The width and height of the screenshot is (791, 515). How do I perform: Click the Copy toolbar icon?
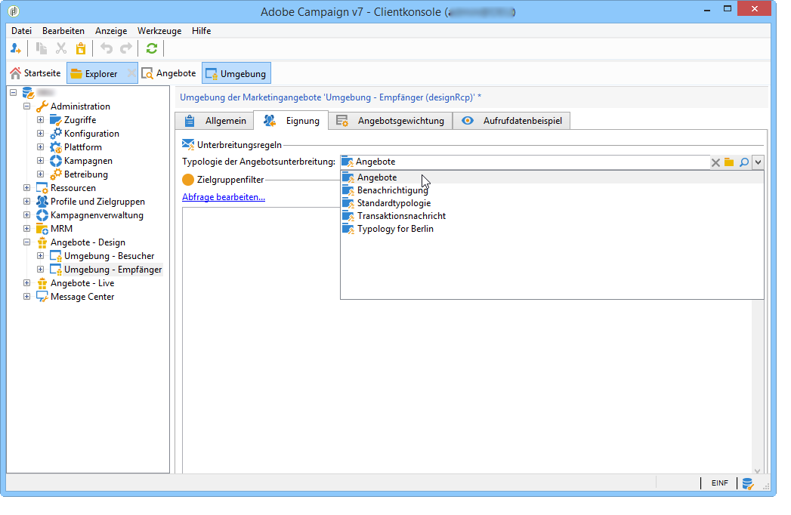pyautogui.click(x=42, y=48)
